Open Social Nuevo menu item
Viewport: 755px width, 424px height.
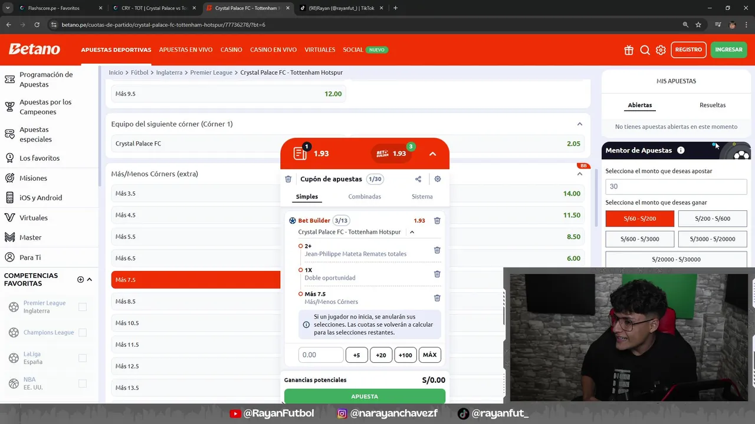(x=365, y=50)
